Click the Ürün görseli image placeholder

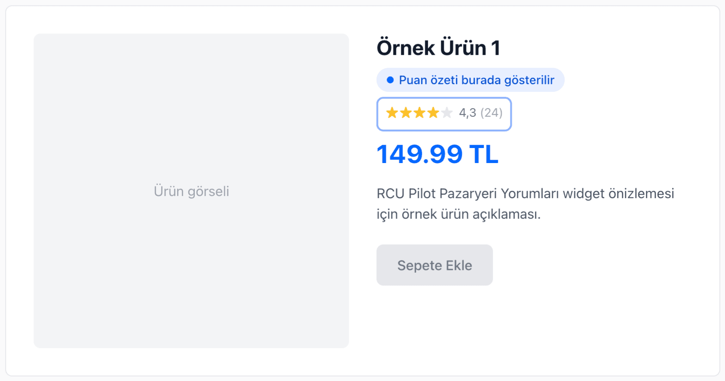[192, 191]
